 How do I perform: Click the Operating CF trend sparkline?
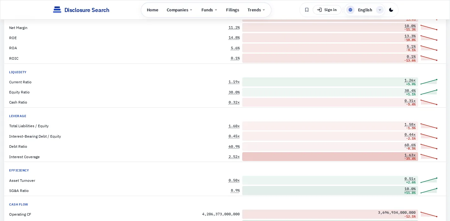(429, 214)
